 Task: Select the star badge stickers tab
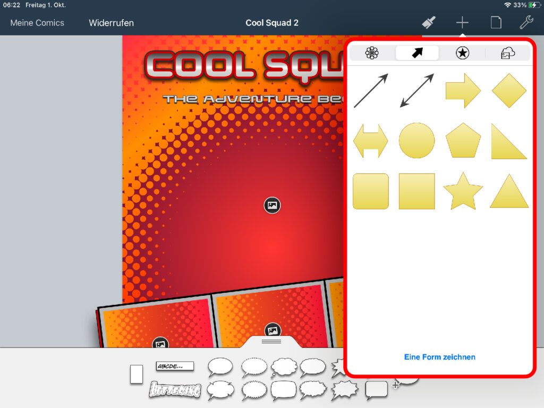coord(462,53)
